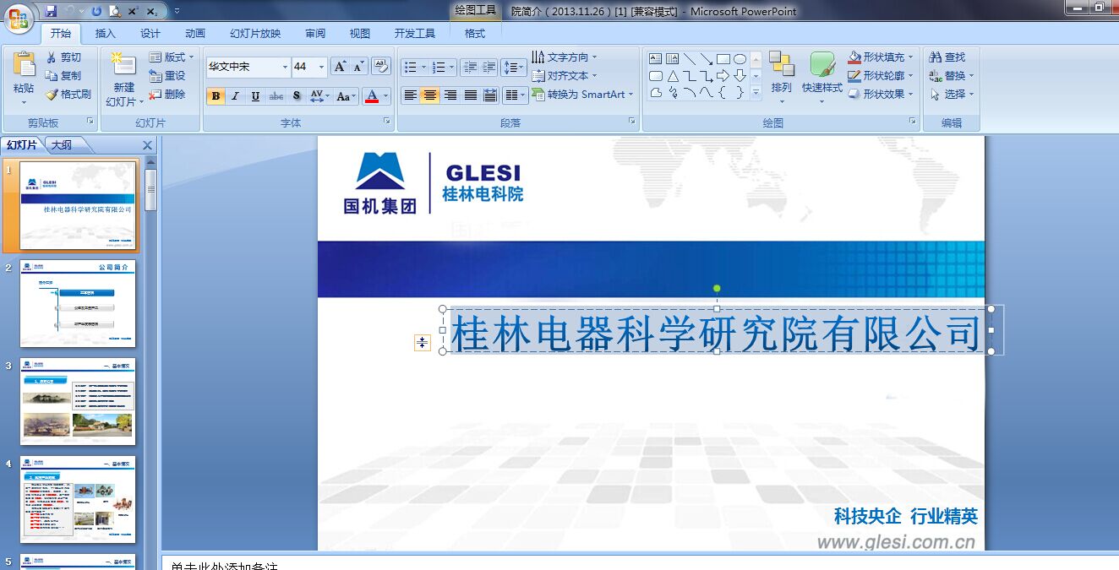Open the text direction (文字方向) dropdown
Viewport: 1119px width, 570px height.
[565, 57]
